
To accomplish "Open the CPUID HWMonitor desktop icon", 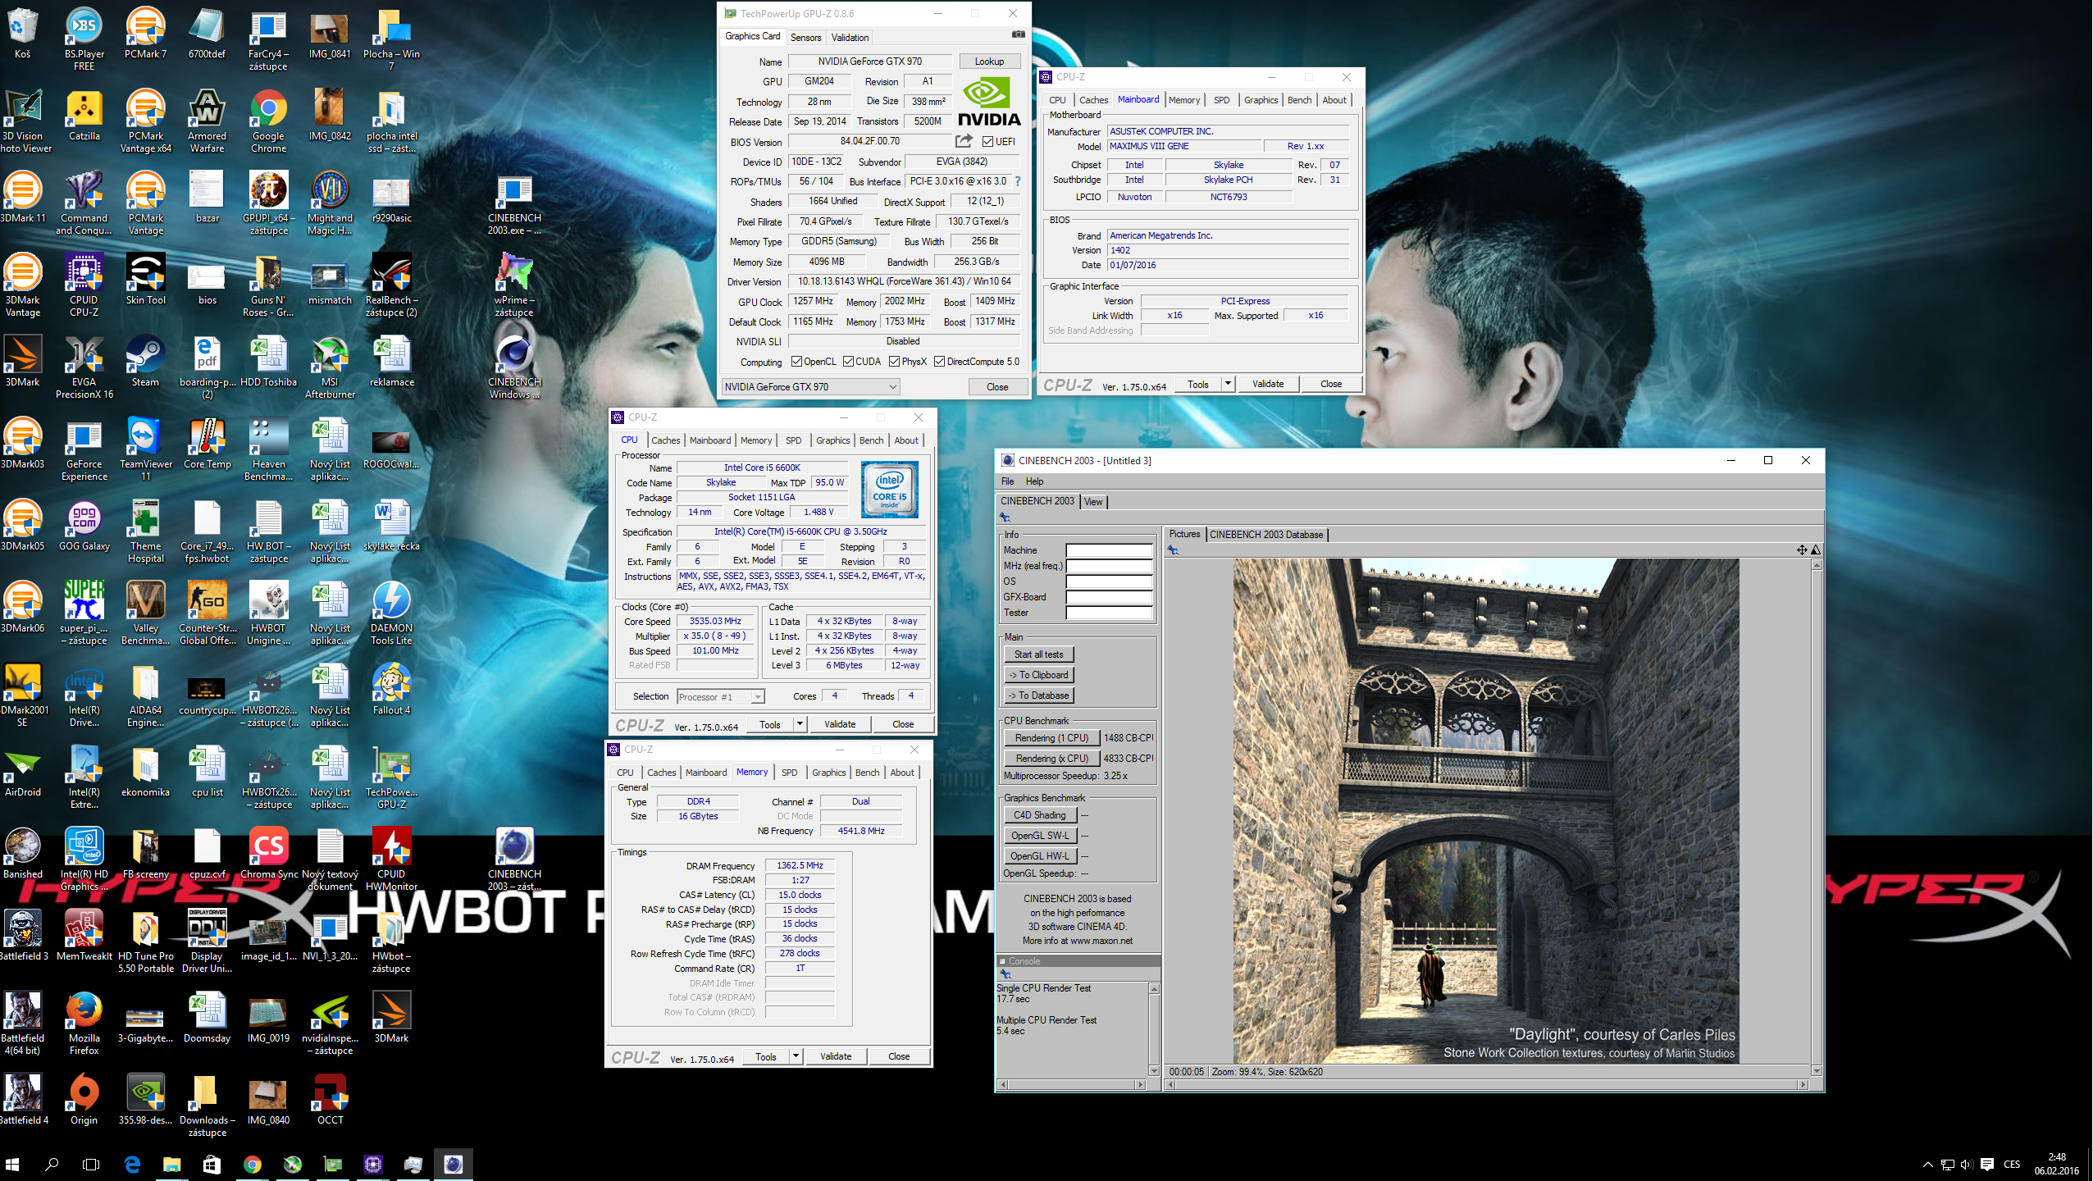I will pos(391,860).
